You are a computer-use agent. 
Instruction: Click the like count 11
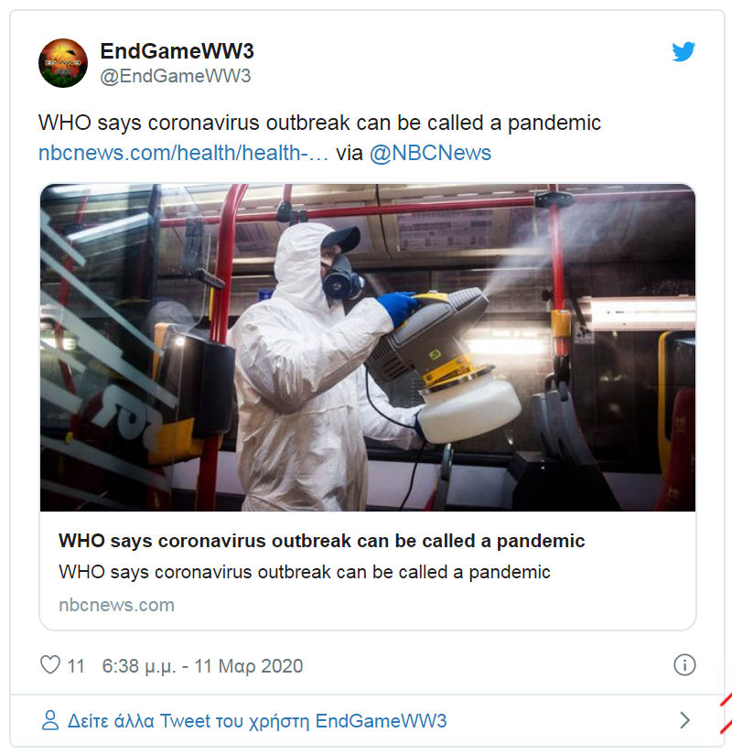point(76,666)
